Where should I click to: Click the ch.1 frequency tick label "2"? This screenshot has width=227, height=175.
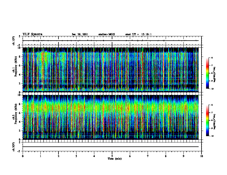click(x=20, y=83)
